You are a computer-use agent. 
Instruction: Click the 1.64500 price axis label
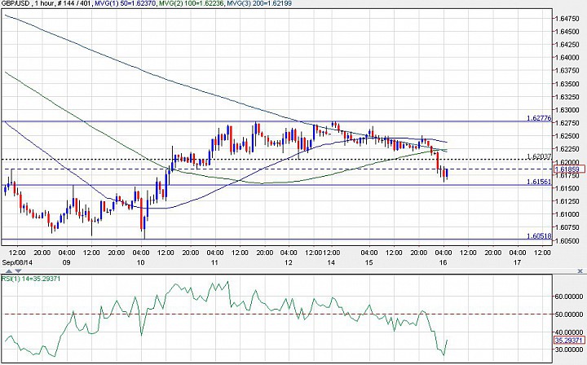pyautogui.click(x=567, y=32)
